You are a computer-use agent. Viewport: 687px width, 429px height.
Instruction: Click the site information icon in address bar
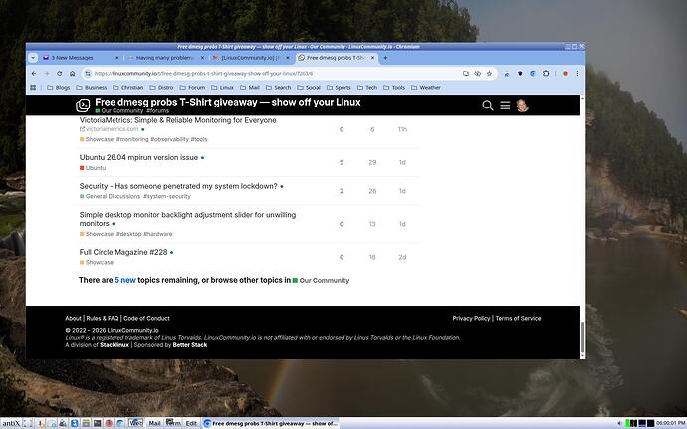(88, 74)
